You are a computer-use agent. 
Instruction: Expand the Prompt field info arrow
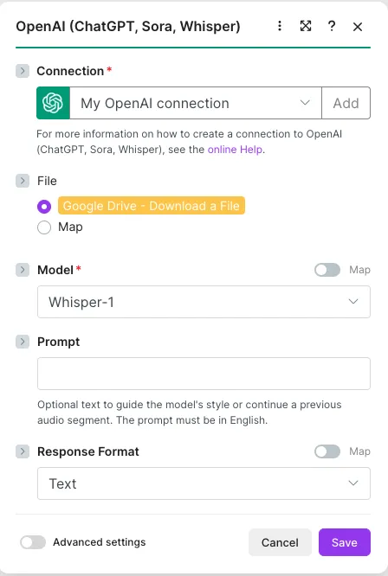(x=23, y=342)
